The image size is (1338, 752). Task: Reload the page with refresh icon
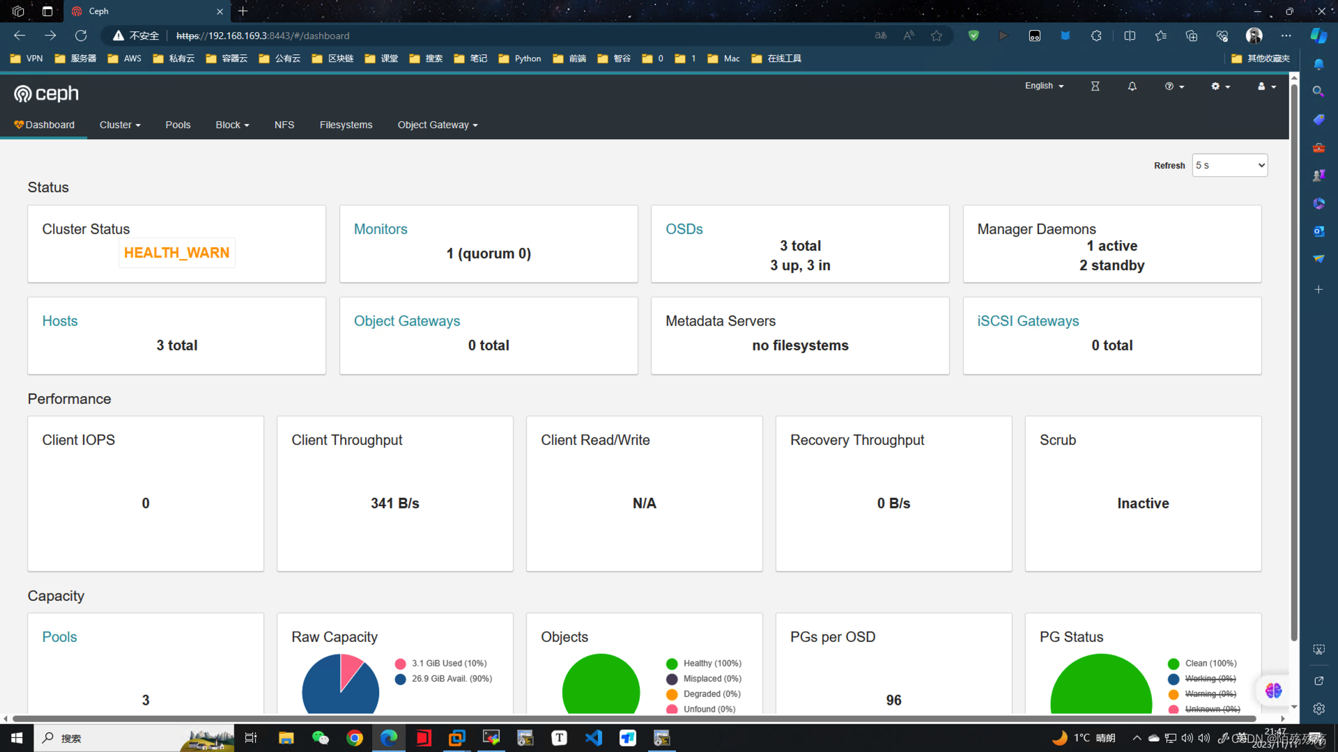point(81,36)
